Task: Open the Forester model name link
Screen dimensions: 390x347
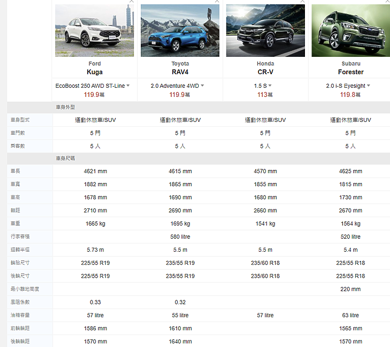Action: coord(350,72)
